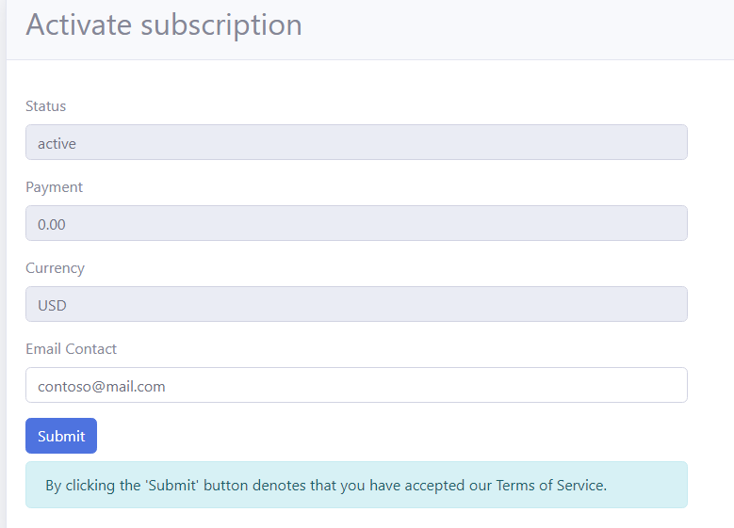Image resolution: width=734 pixels, height=528 pixels.
Task: Click the Email Contact label
Action: pyautogui.click(x=72, y=349)
